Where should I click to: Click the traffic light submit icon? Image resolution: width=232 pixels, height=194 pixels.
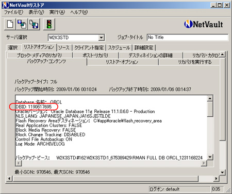pos(49,24)
